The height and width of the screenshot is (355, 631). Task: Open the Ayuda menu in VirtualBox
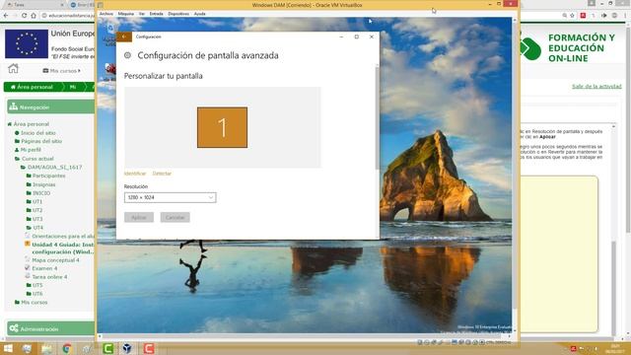(x=199, y=14)
